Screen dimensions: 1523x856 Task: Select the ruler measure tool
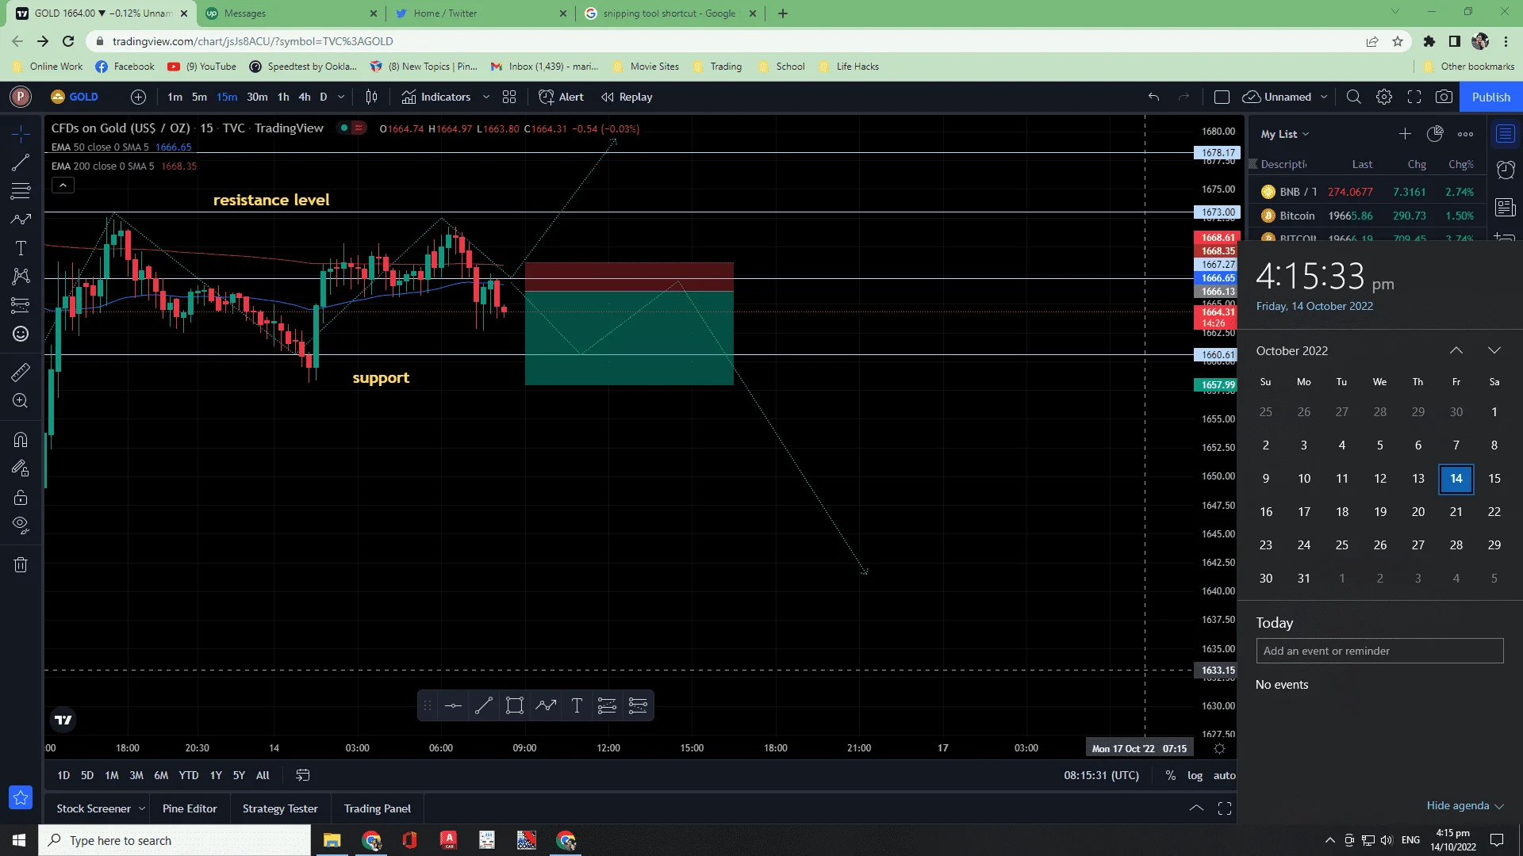(21, 372)
